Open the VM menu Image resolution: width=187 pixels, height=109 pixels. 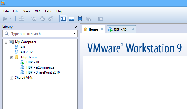(x=38, y=11)
